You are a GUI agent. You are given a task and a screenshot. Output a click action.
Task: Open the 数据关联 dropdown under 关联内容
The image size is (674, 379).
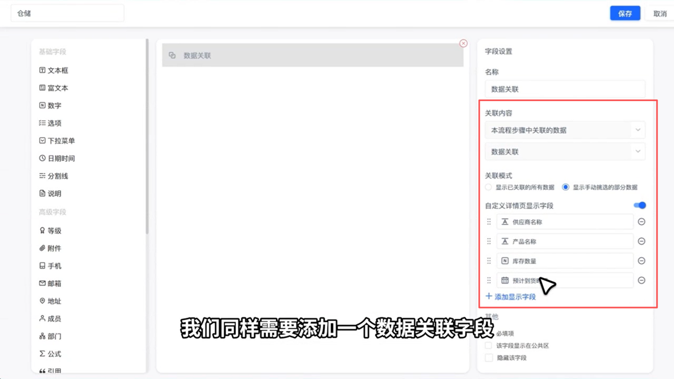(565, 151)
